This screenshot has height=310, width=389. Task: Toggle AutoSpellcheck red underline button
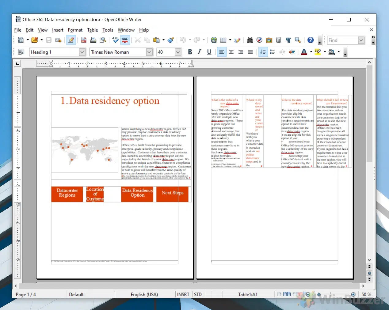[125, 40]
